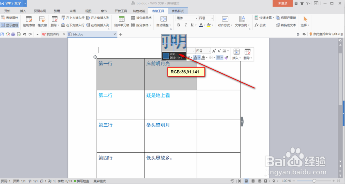Viewport: 345px width, 184px height.
Task: Toggle Italic in the ribbon
Action: [186, 25]
